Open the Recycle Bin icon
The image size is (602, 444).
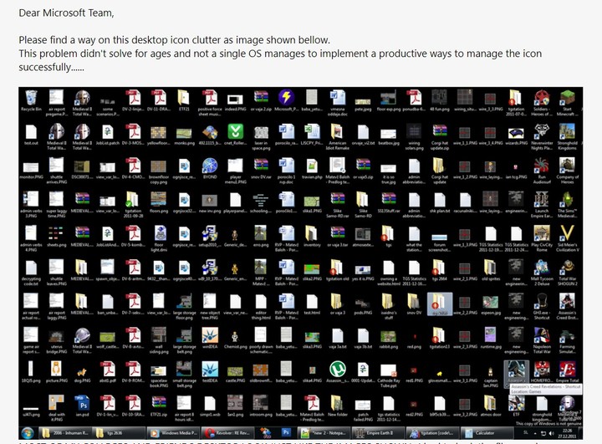point(30,98)
